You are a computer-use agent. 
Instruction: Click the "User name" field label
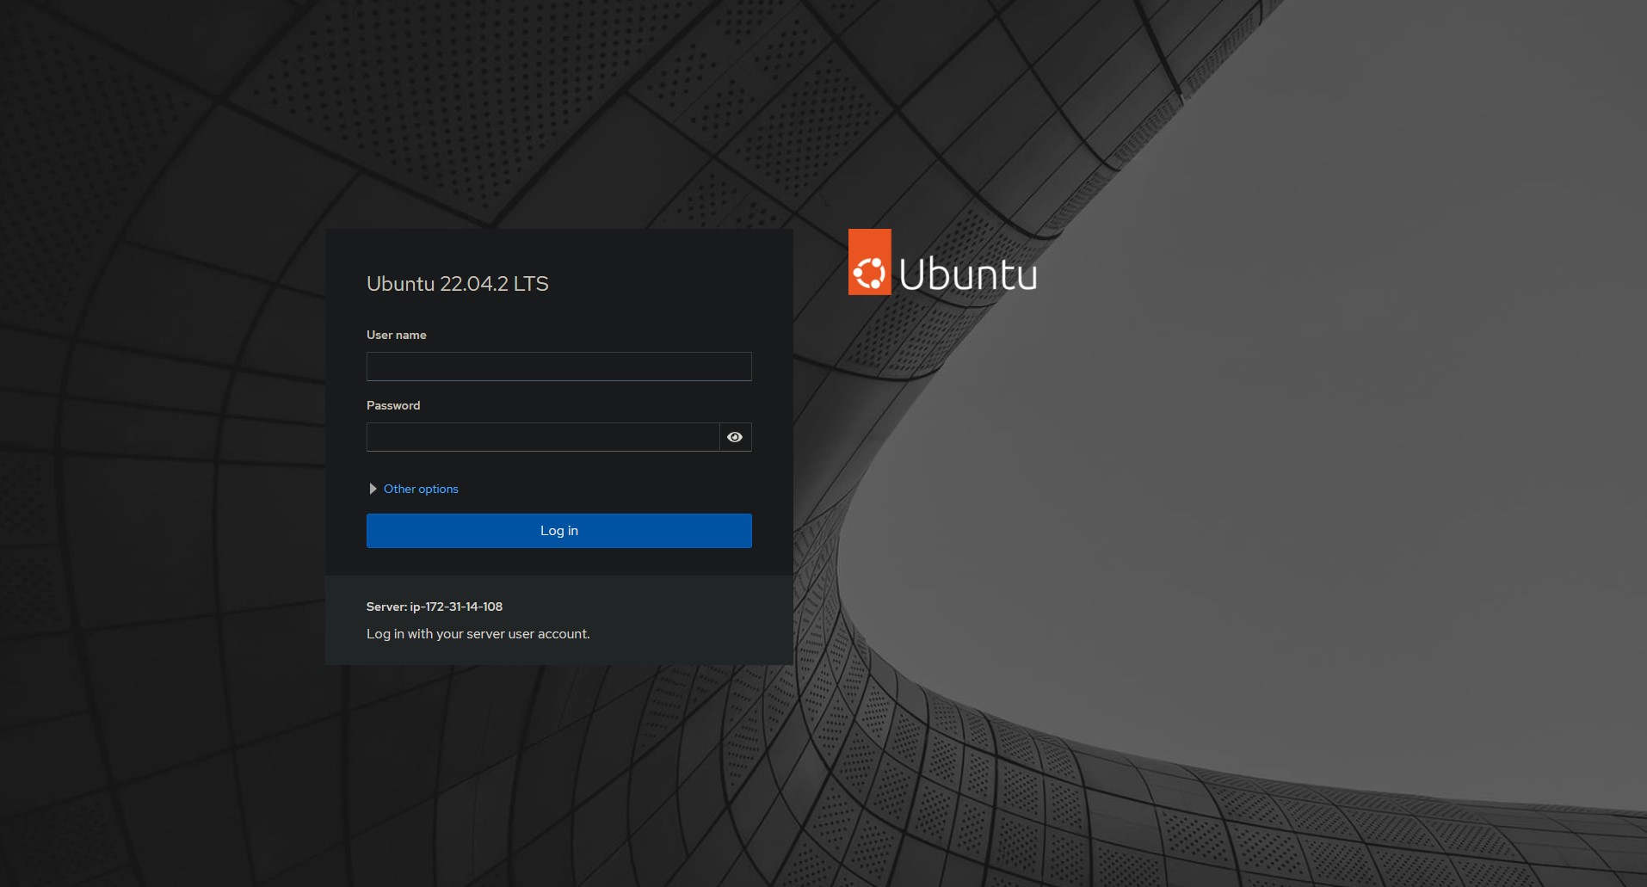click(x=396, y=335)
